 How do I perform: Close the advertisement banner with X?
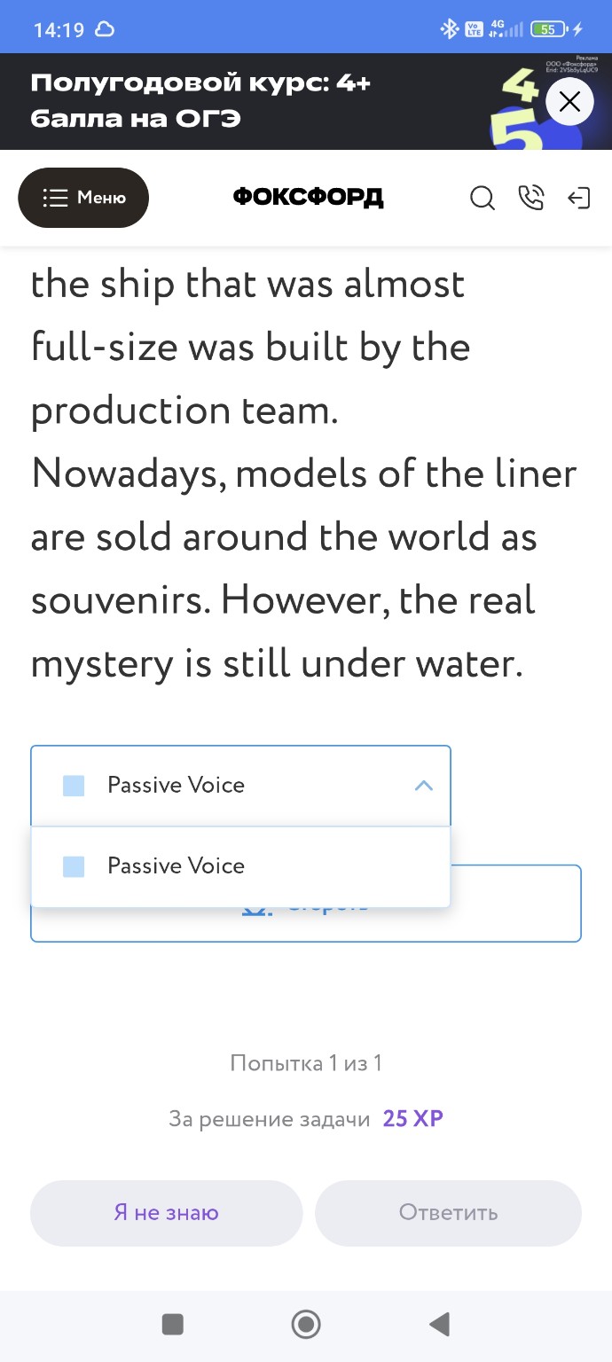click(x=569, y=102)
